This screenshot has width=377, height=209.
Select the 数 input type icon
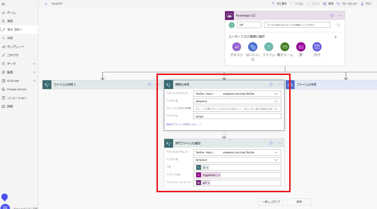300,47
